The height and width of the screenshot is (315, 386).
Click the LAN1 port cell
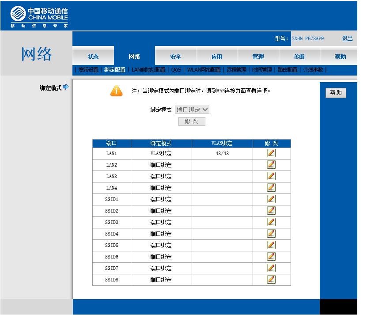tap(112, 153)
